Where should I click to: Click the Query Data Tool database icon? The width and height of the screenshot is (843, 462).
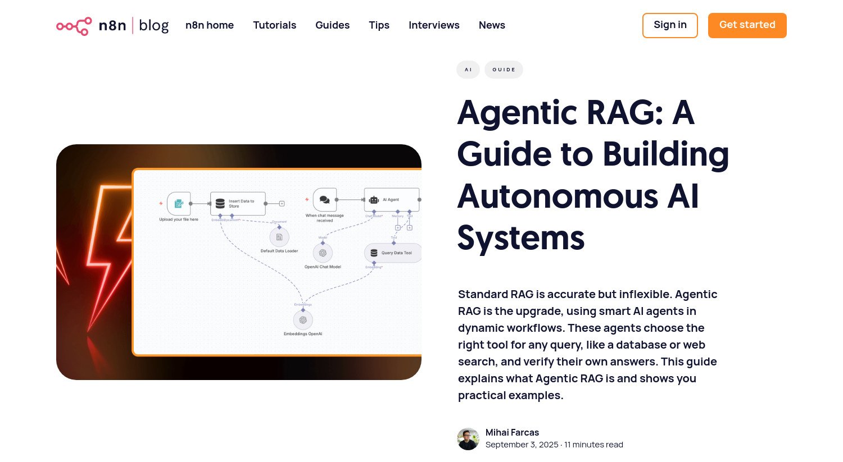point(374,253)
